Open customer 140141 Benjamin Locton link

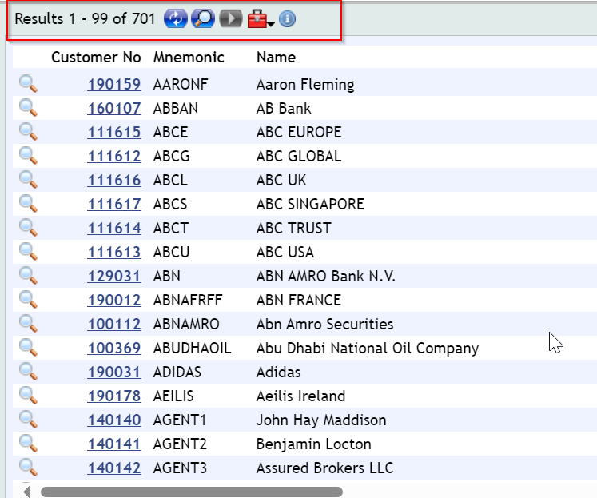pos(113,444)
